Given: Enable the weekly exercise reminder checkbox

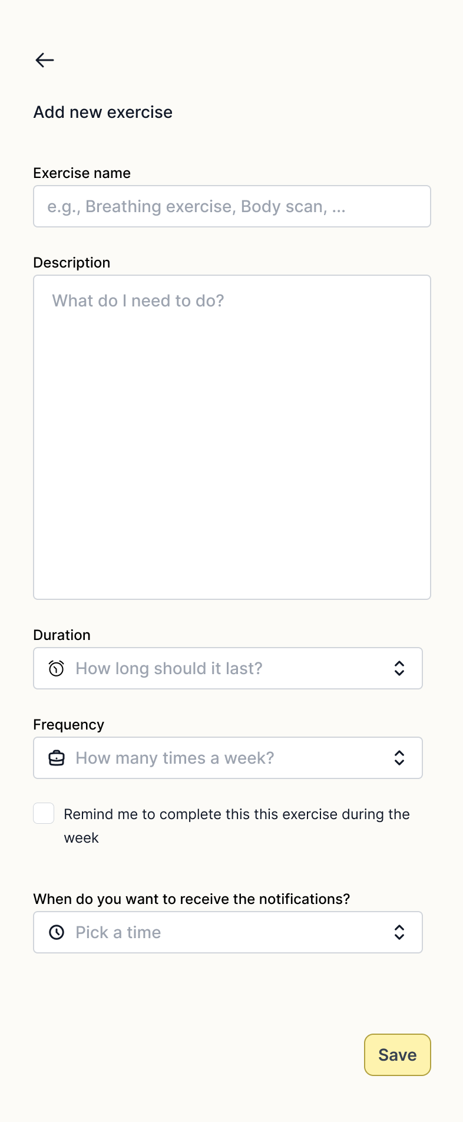Looking at the screenshot, I should point(44,813).
